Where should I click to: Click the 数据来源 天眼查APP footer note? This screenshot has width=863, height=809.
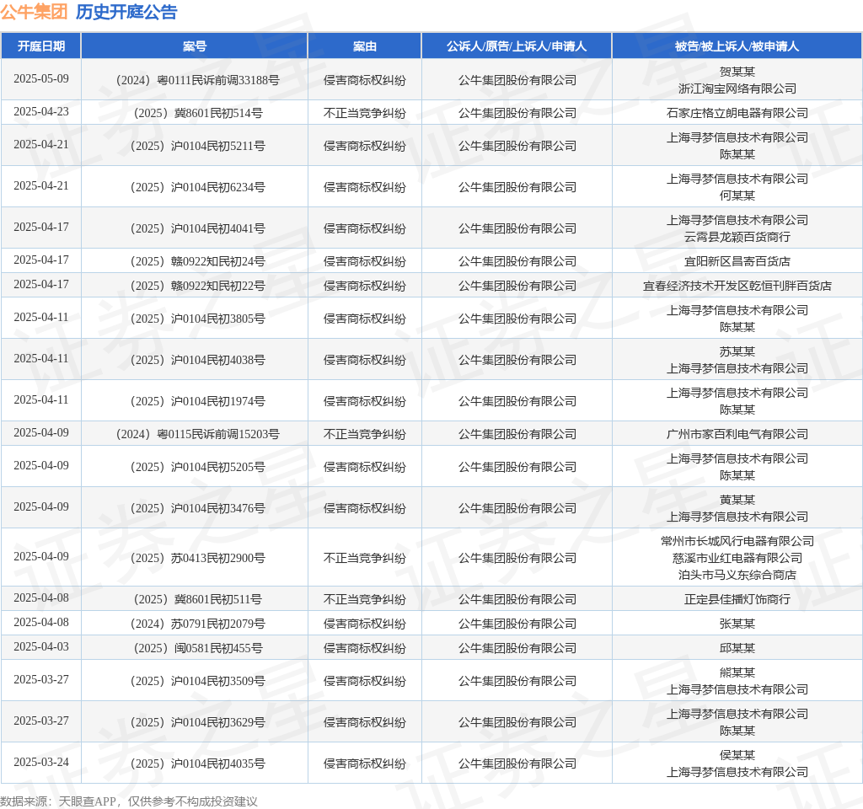point(129,801)
